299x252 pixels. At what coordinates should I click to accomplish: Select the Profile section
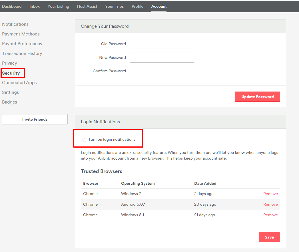(x=137, y=6)
